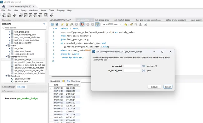Click the in_market input field
The image size is (203, 123).
132,66
